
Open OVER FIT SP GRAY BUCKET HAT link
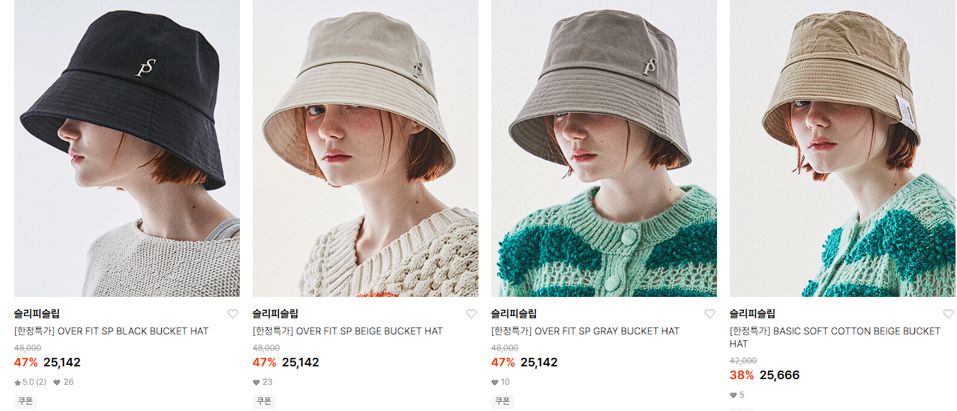(x=586, y=331)
